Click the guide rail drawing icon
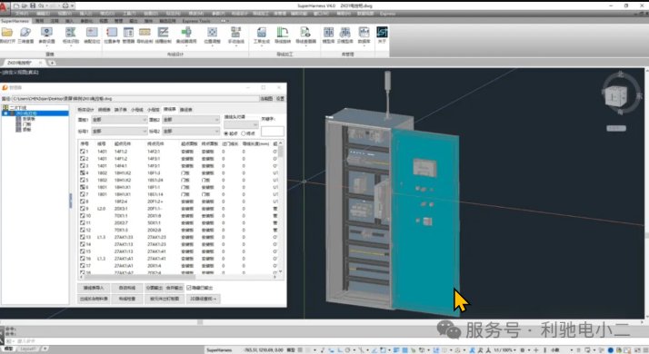The width and height of the screenshot is (649, 354). 145,33
